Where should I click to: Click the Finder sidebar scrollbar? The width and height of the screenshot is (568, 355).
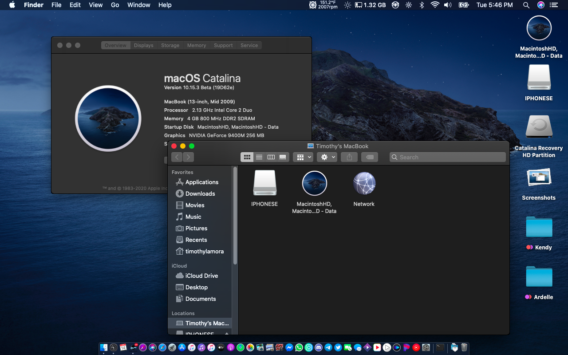click(x=235, y=215)
